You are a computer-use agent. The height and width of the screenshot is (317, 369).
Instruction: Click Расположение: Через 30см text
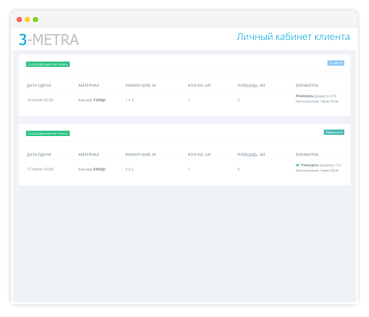click(x=317, y=171)
